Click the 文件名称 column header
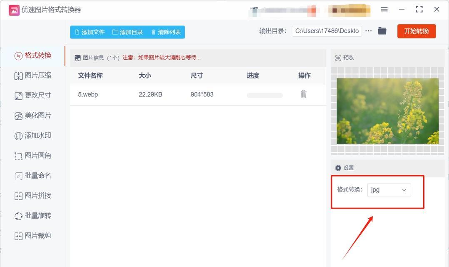Viewport: 449px width, 267px height. point(90,76)
